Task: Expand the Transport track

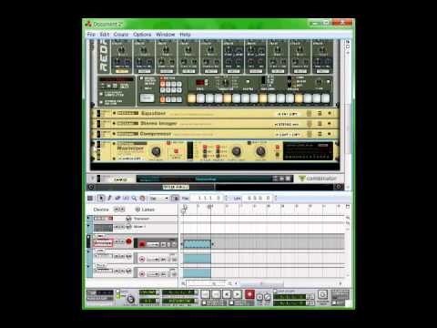Action: click(x=88, y=218)
